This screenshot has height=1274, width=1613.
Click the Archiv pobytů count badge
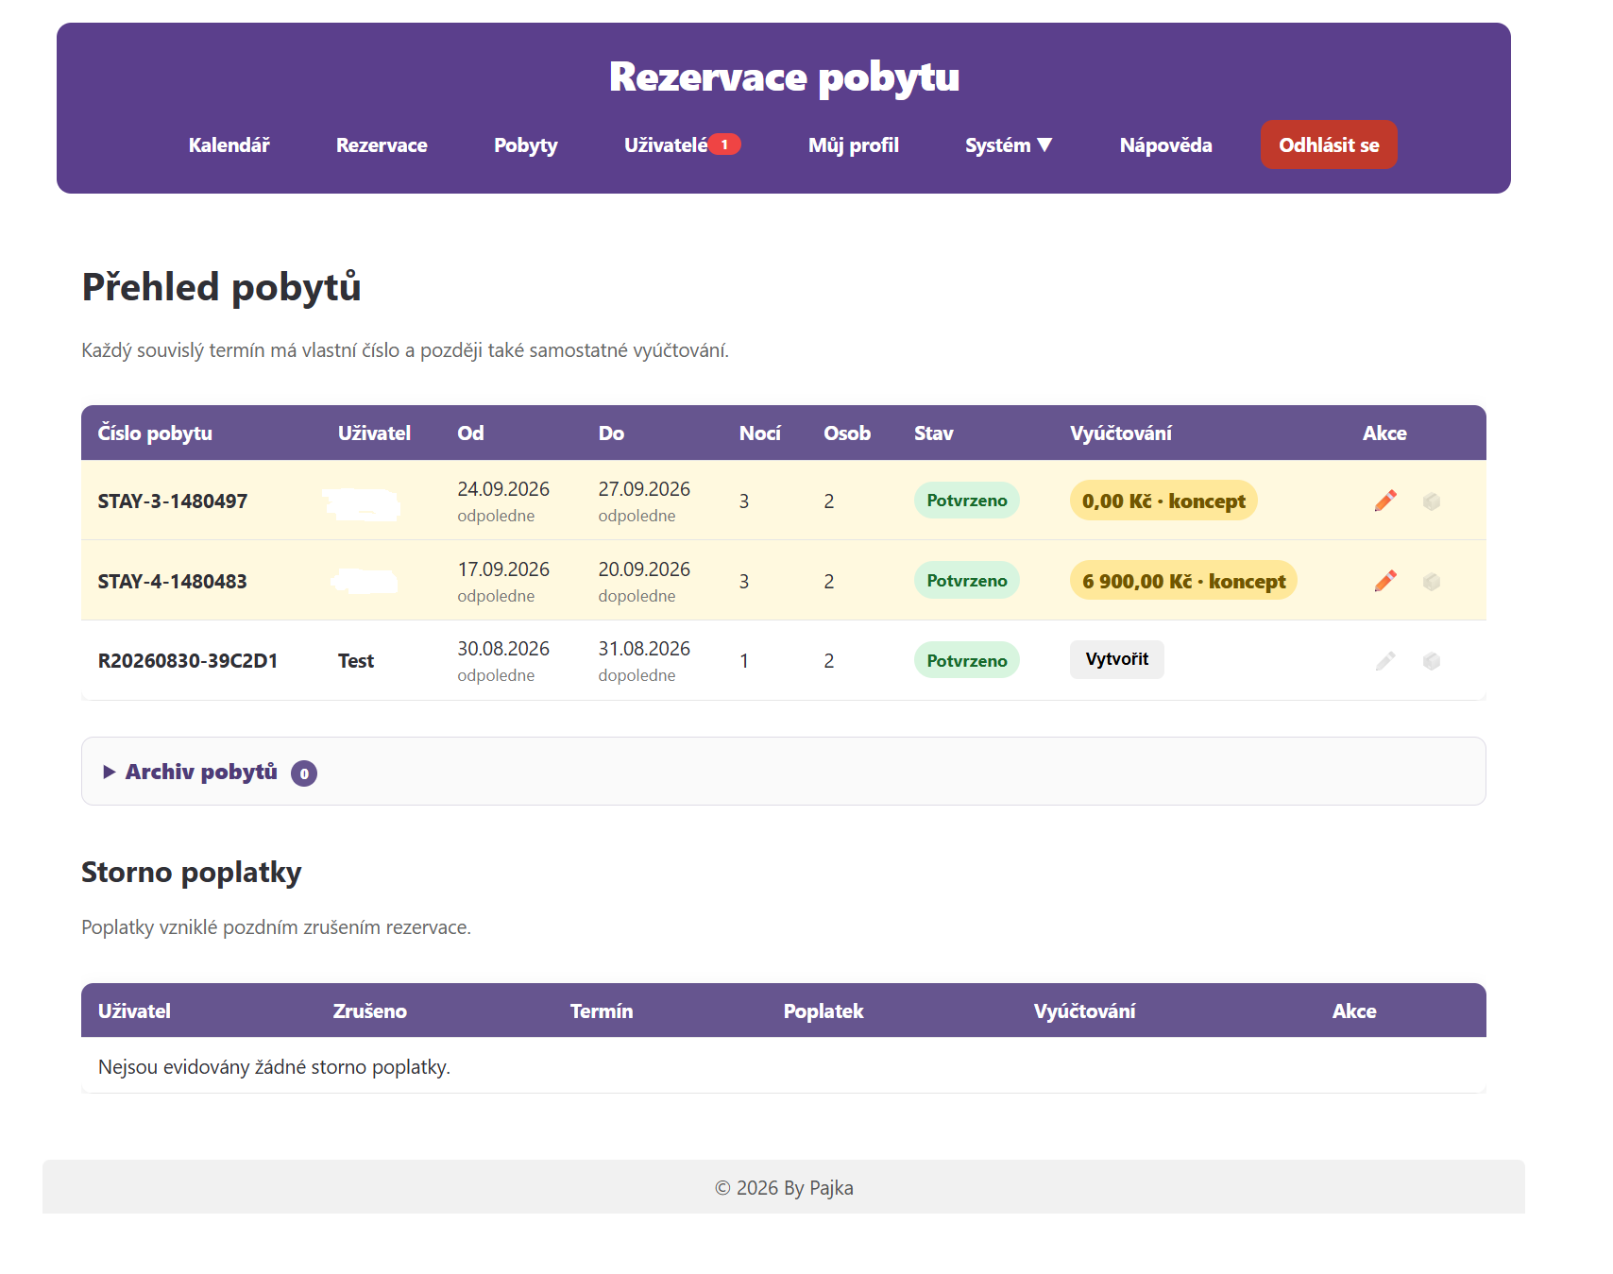[304, 773]
